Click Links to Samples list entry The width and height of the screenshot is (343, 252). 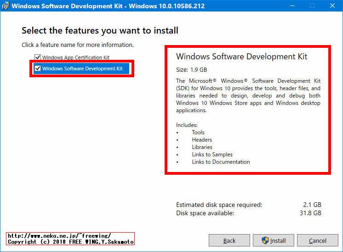coord(212,155)
